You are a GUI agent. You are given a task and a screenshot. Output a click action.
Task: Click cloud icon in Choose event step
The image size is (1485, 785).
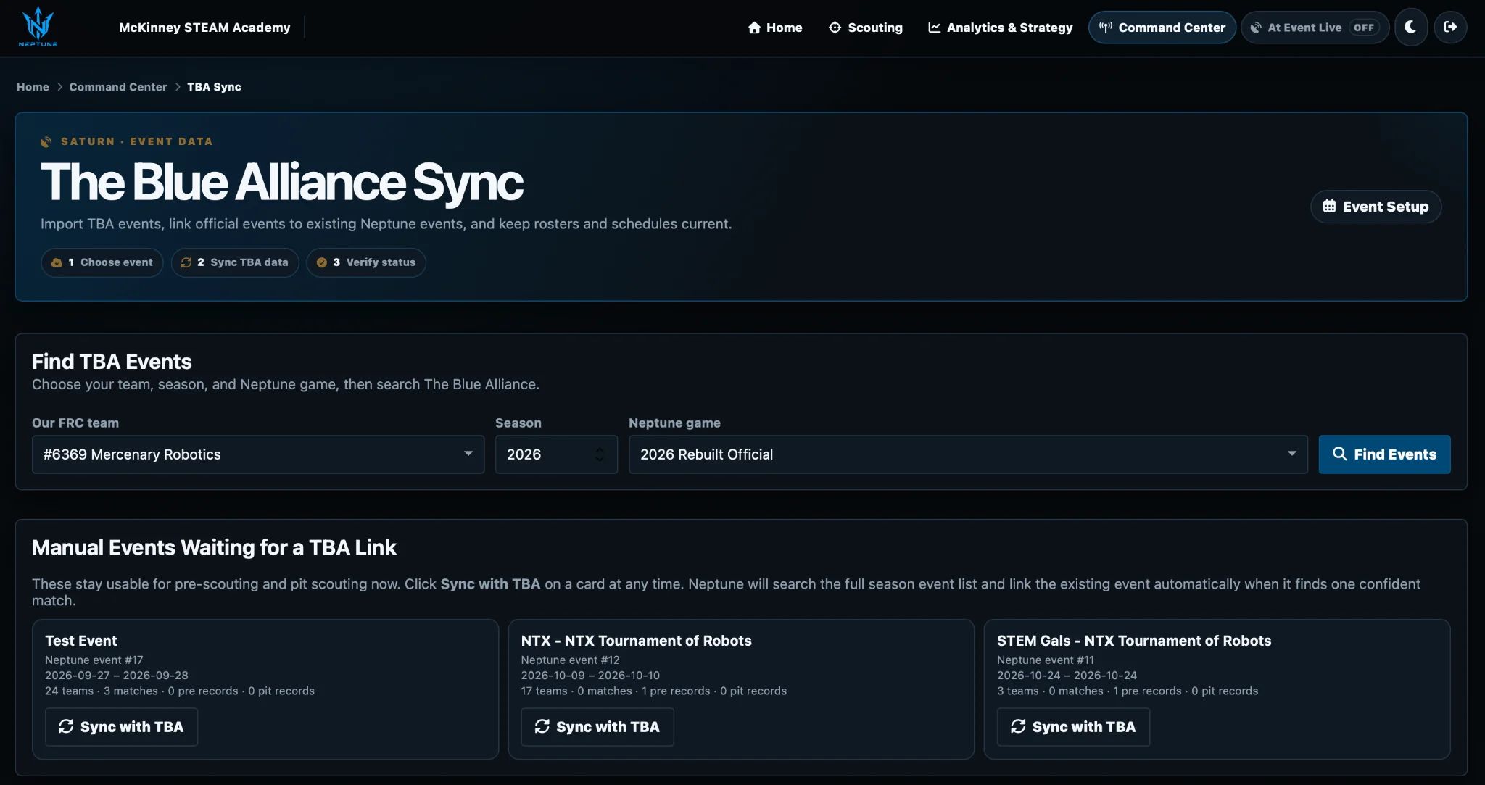click(57, 262)
